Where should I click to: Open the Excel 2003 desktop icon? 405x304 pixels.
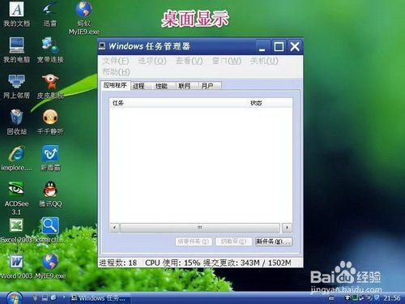[17, 230]
